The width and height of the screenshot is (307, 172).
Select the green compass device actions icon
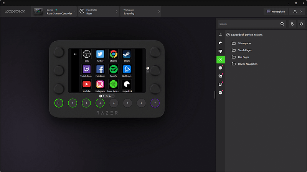[x=220, y=60]
